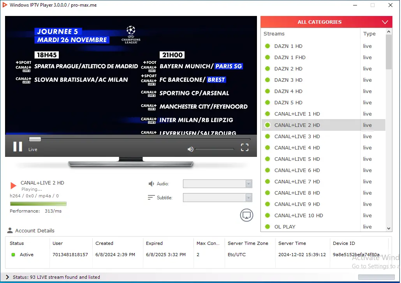Click green status dot of DAZN 3 HD

click(267, 80)
